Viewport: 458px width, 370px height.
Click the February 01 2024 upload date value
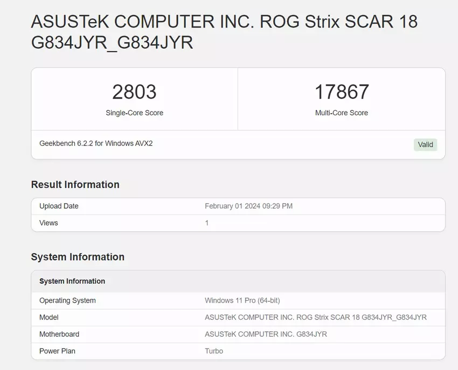tap(248, 206)
